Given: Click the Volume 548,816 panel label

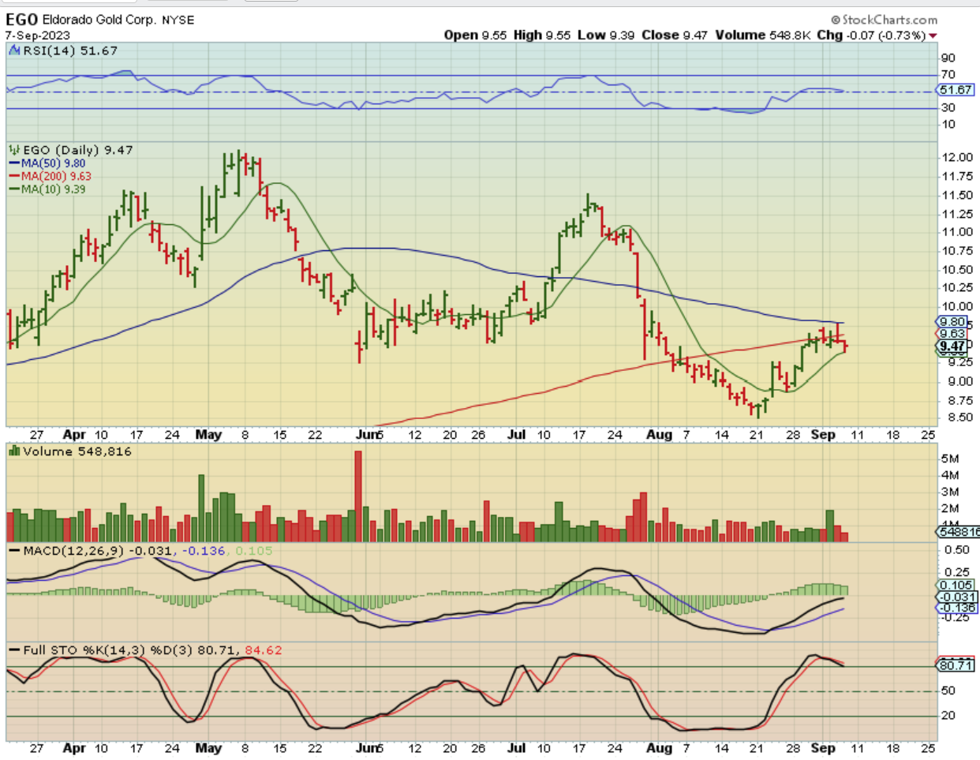Looking at the screenshot, I should (x=77, y=451).
